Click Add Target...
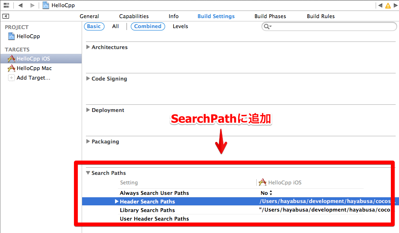 (33, 78)
